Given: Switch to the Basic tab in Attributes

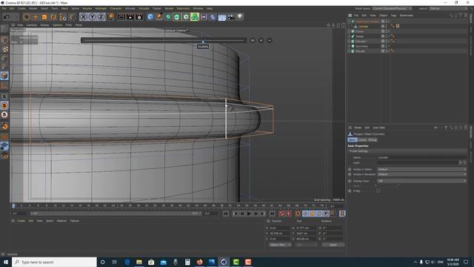Looking at the screenshot, I should point(353,140).
